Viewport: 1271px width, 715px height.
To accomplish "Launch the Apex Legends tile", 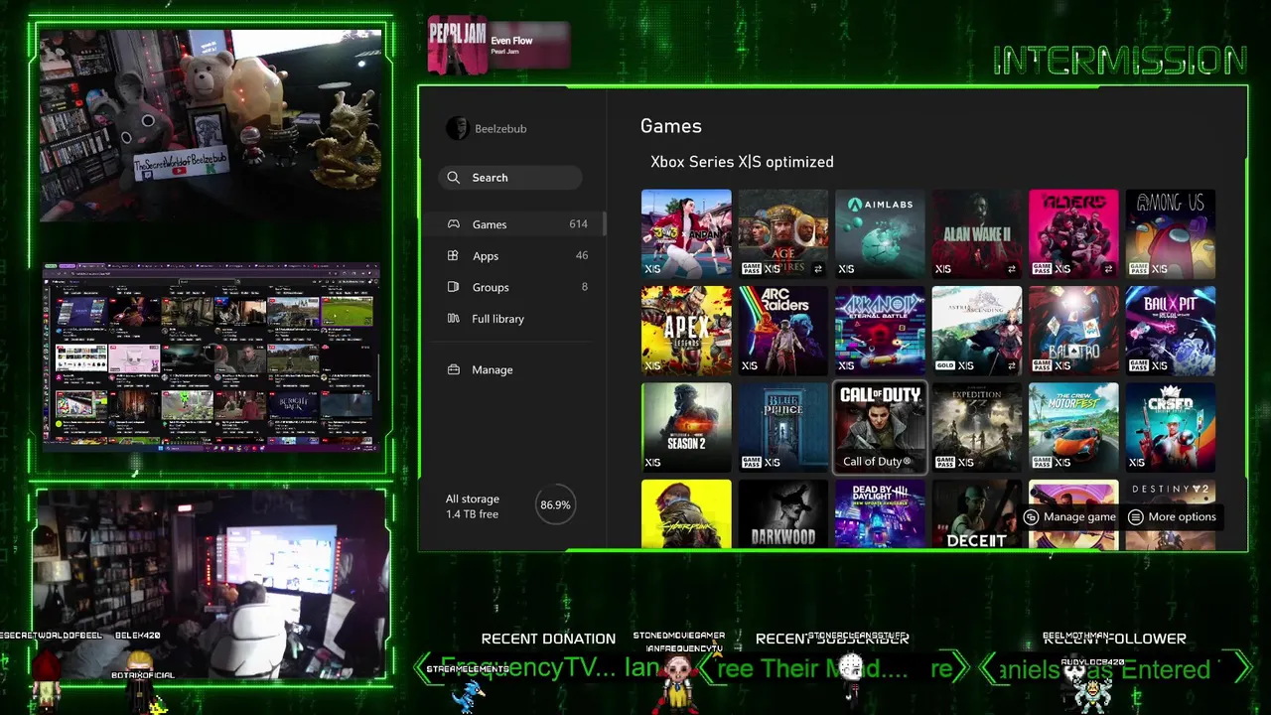I will pos(686,331).
